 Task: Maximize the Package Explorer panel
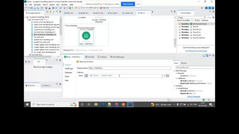[x=60, y=12]
